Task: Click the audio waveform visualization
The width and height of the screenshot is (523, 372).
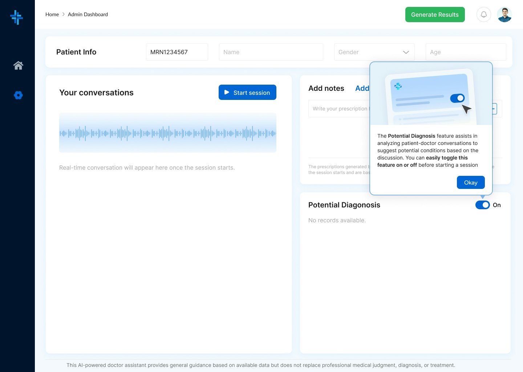Action: coord(168,133)
